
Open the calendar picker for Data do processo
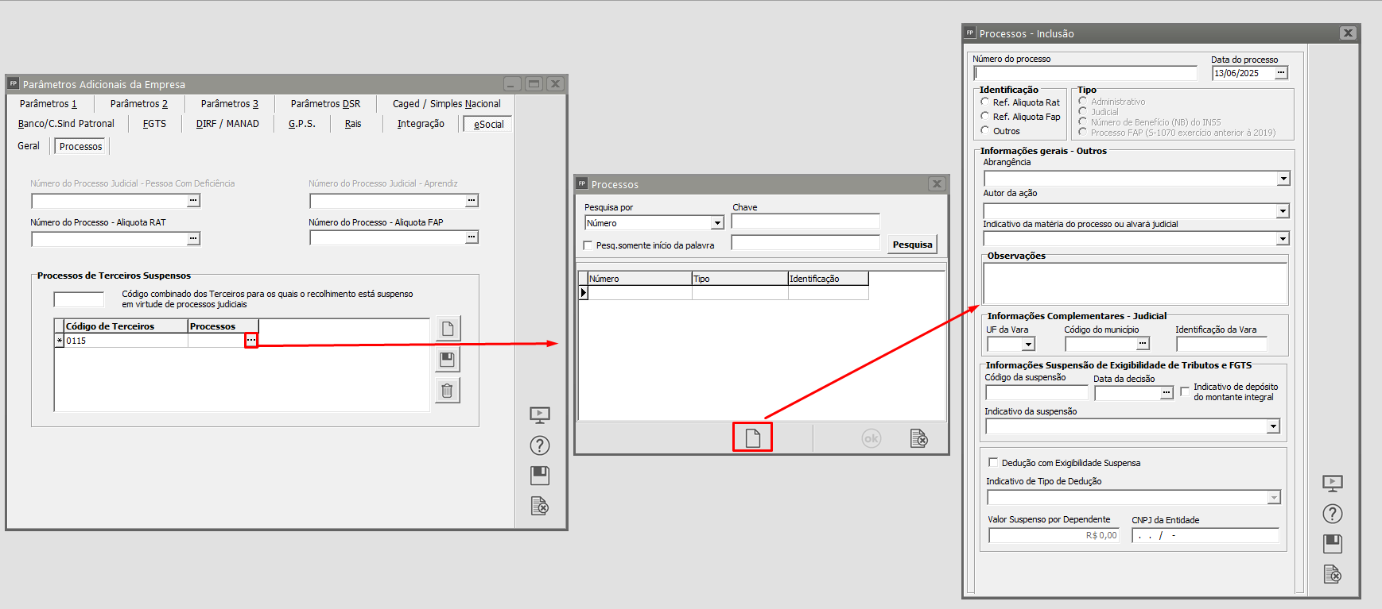(x=1280, y=73)
